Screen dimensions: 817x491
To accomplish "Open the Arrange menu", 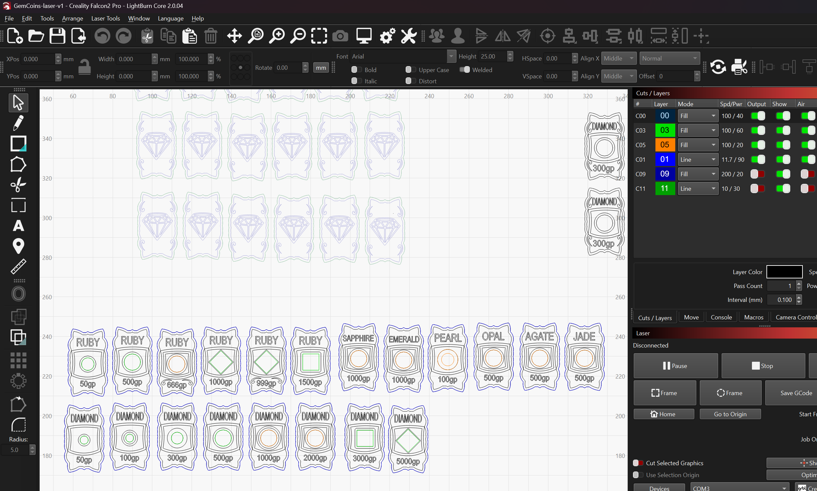I will tap(72, 18).
